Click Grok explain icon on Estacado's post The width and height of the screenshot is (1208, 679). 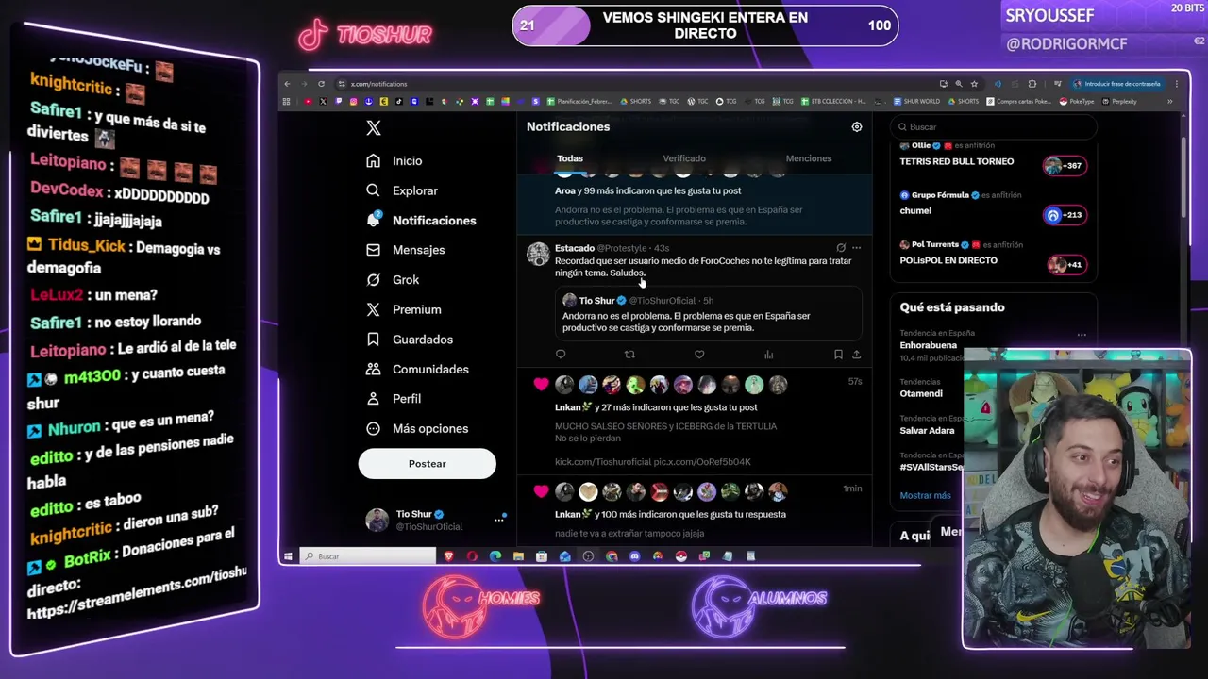click(x=841, y=248)
